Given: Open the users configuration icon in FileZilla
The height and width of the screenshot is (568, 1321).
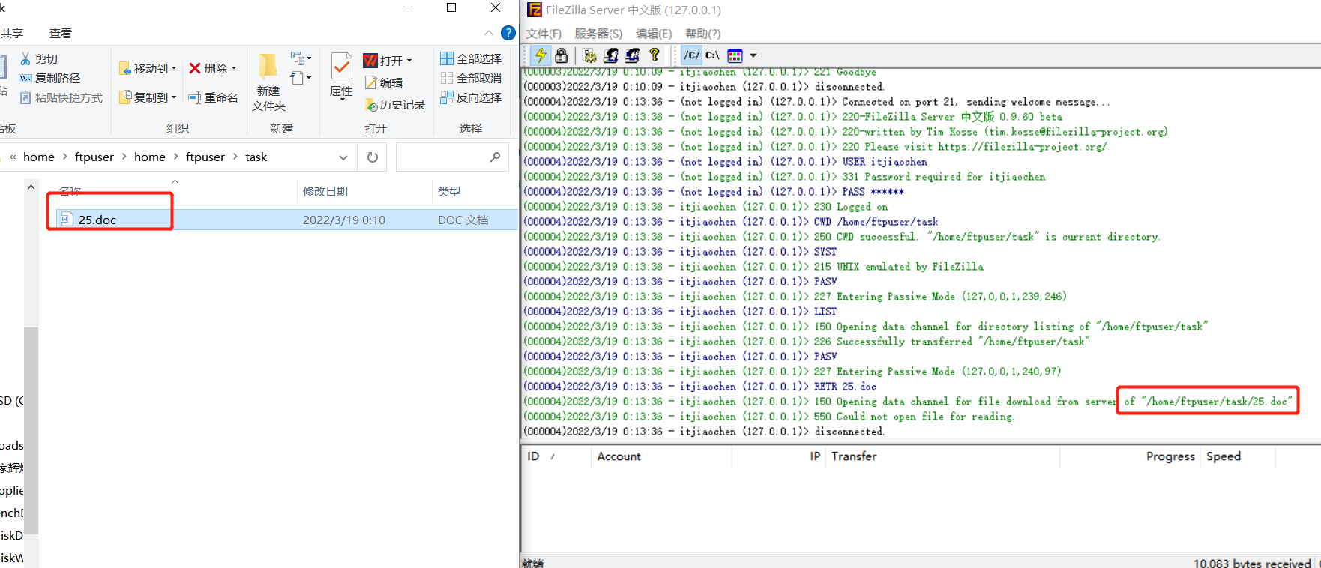Looking at the screenshot, I should (611, 55).
